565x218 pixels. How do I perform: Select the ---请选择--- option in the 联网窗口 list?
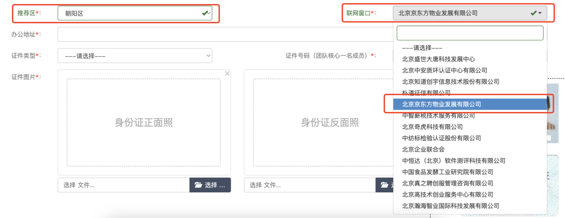click(470, 47)
